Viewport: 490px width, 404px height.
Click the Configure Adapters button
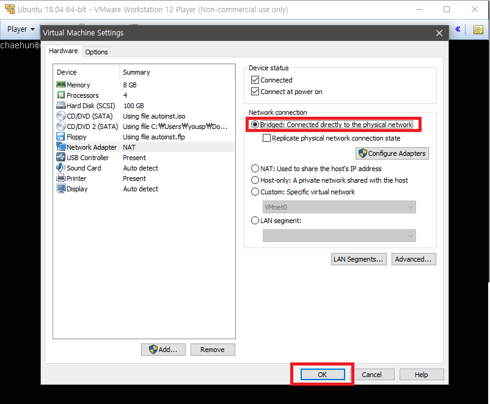(392, 153)
